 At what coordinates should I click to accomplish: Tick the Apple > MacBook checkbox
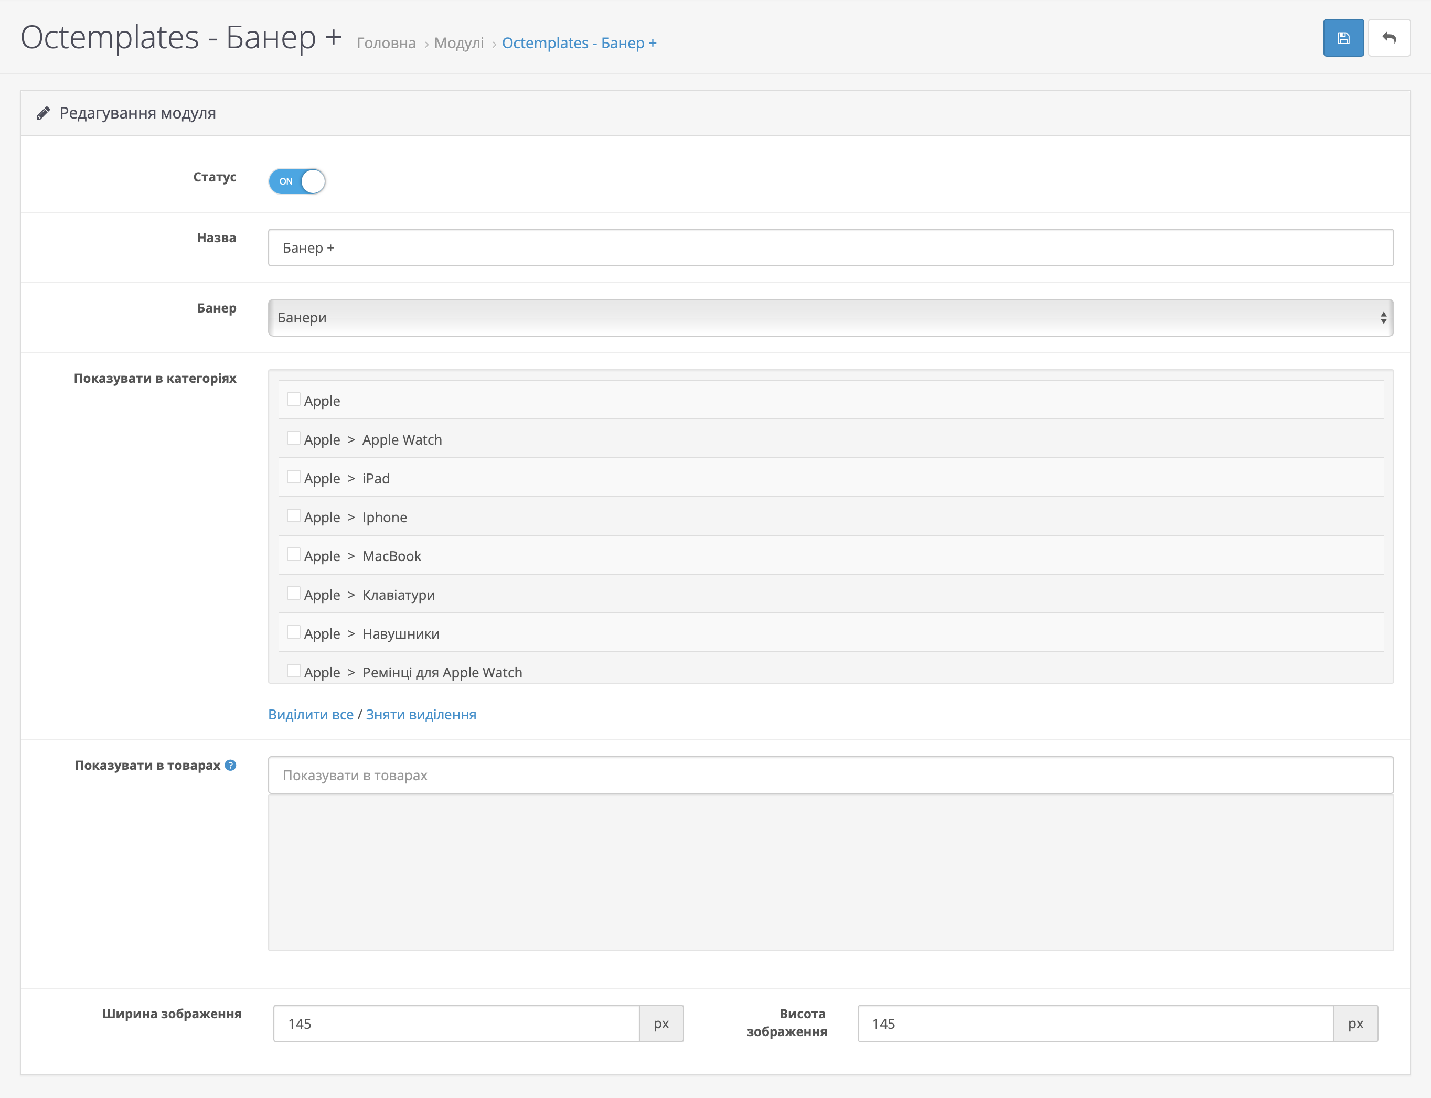point(294,555)
